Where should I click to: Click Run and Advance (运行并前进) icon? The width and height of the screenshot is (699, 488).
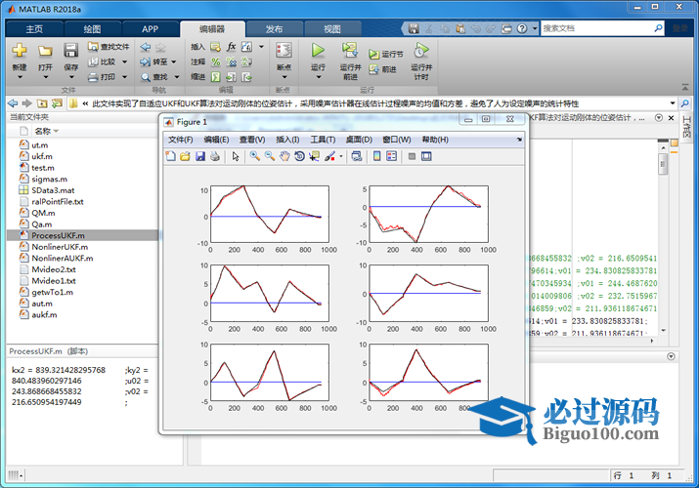(x=350, y=50)
